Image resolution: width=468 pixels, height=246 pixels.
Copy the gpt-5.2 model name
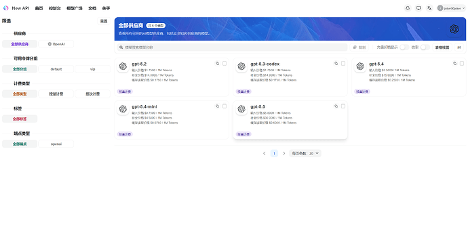pyautogui.click(x=217, y=64)
